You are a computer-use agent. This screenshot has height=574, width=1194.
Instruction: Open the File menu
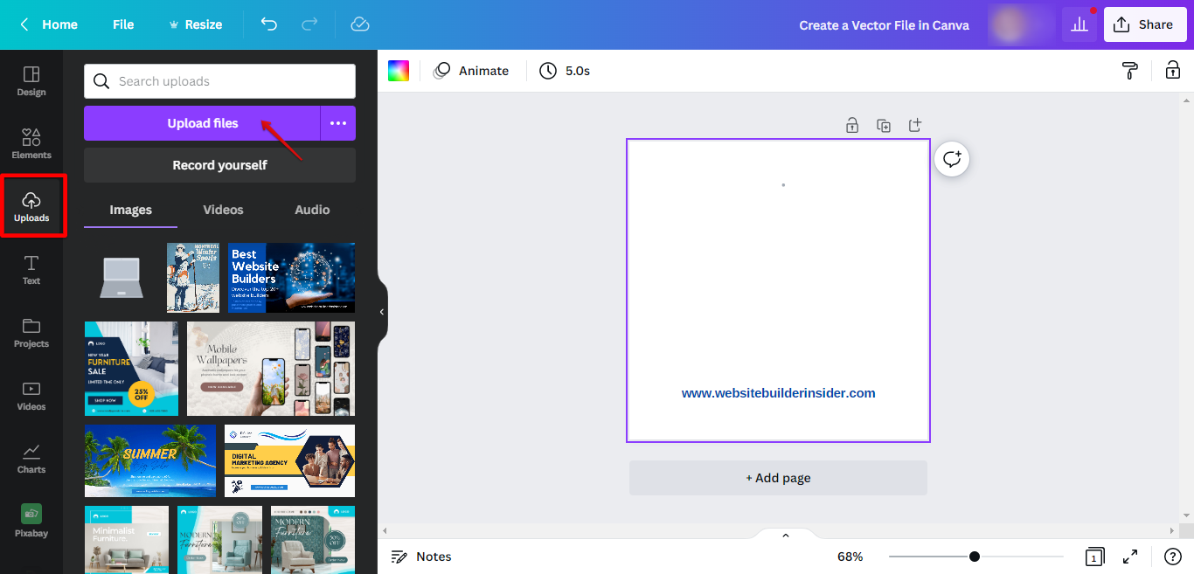(x=123, y=24)
